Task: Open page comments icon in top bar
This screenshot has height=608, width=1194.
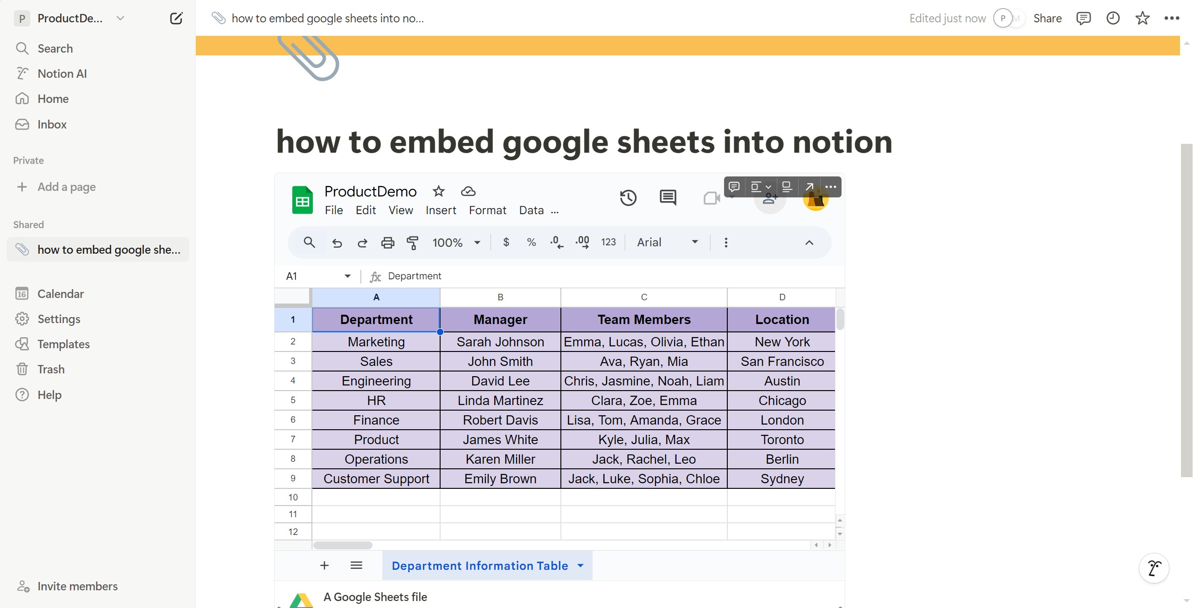Action: (x=1083, y=18)
